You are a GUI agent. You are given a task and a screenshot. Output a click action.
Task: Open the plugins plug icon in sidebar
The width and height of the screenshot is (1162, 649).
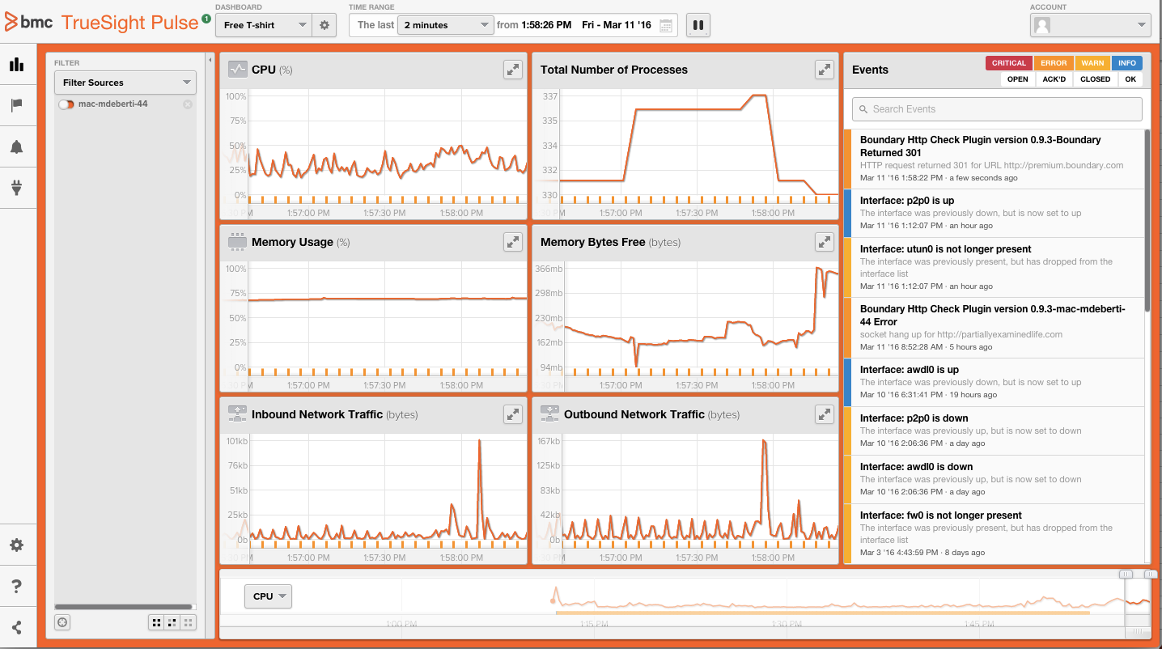16,188
